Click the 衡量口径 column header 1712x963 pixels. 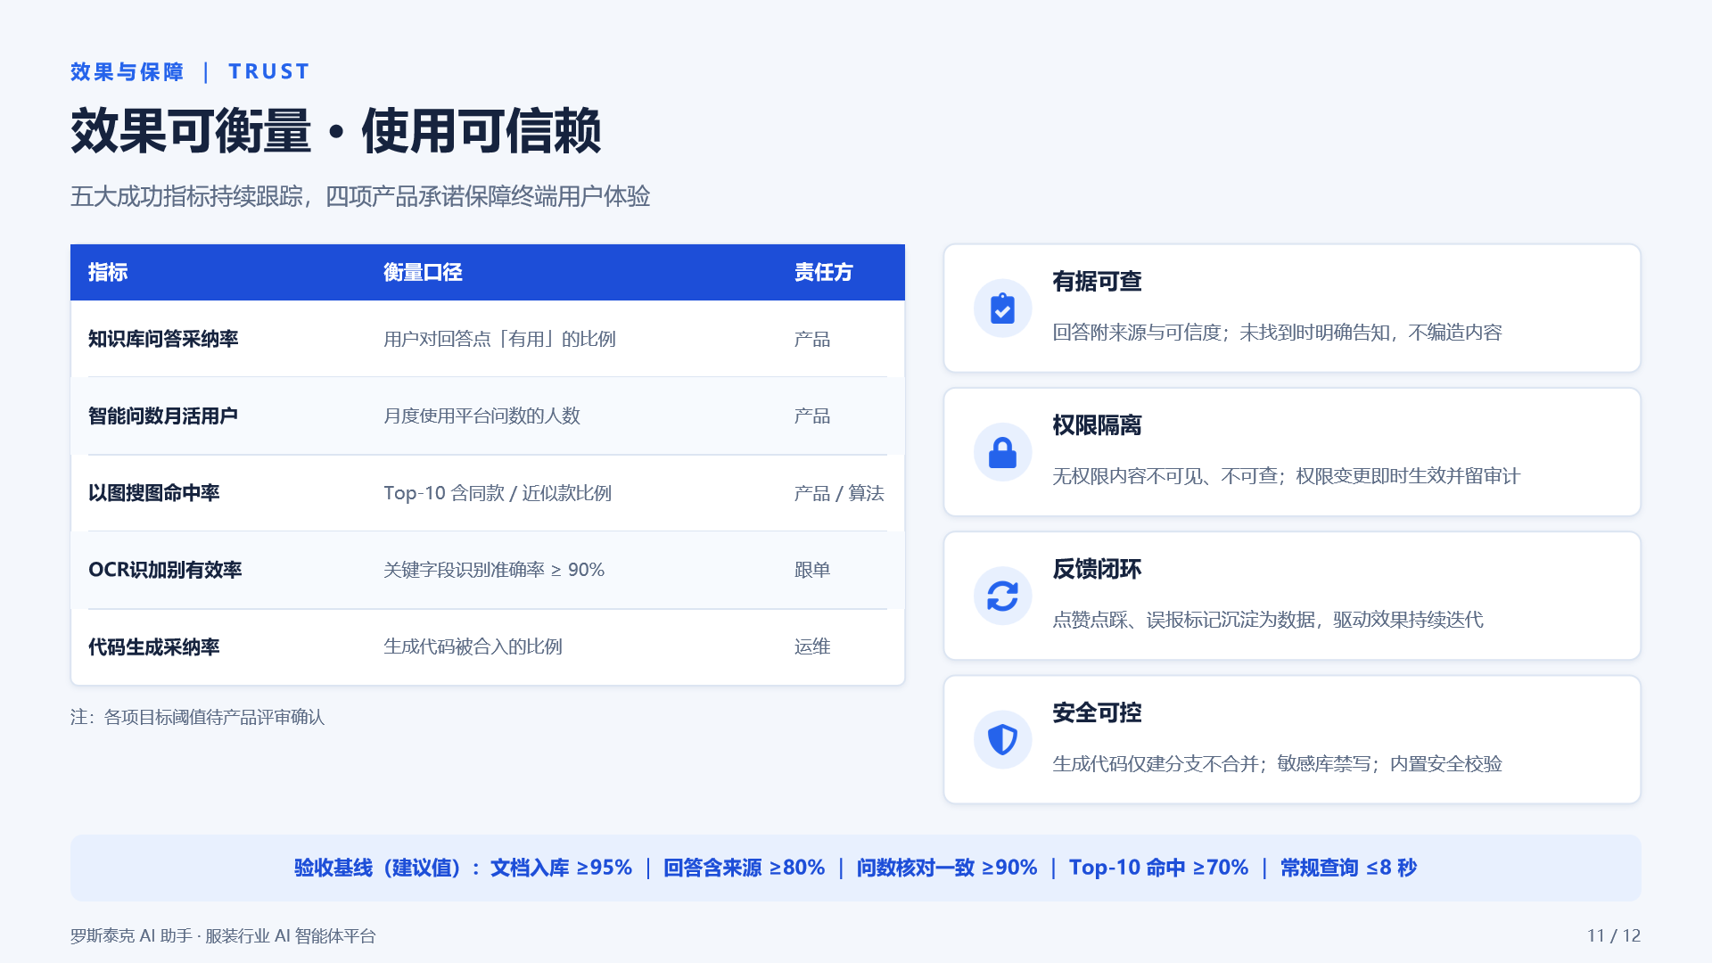(x=423, y=272)
